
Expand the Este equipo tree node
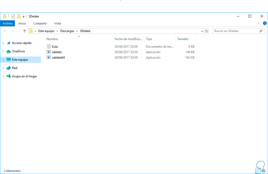(x=3, y=60)
